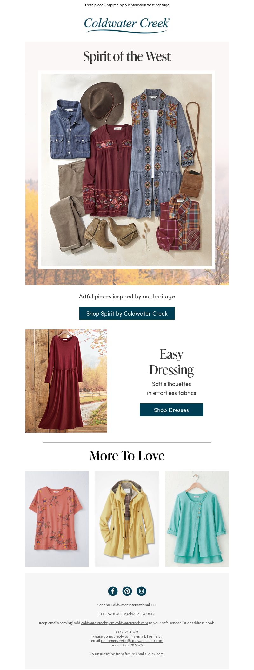Viewport: 254px width, 670px height.
Task: Open the Pinterest social icon
Action: [127, 591]
